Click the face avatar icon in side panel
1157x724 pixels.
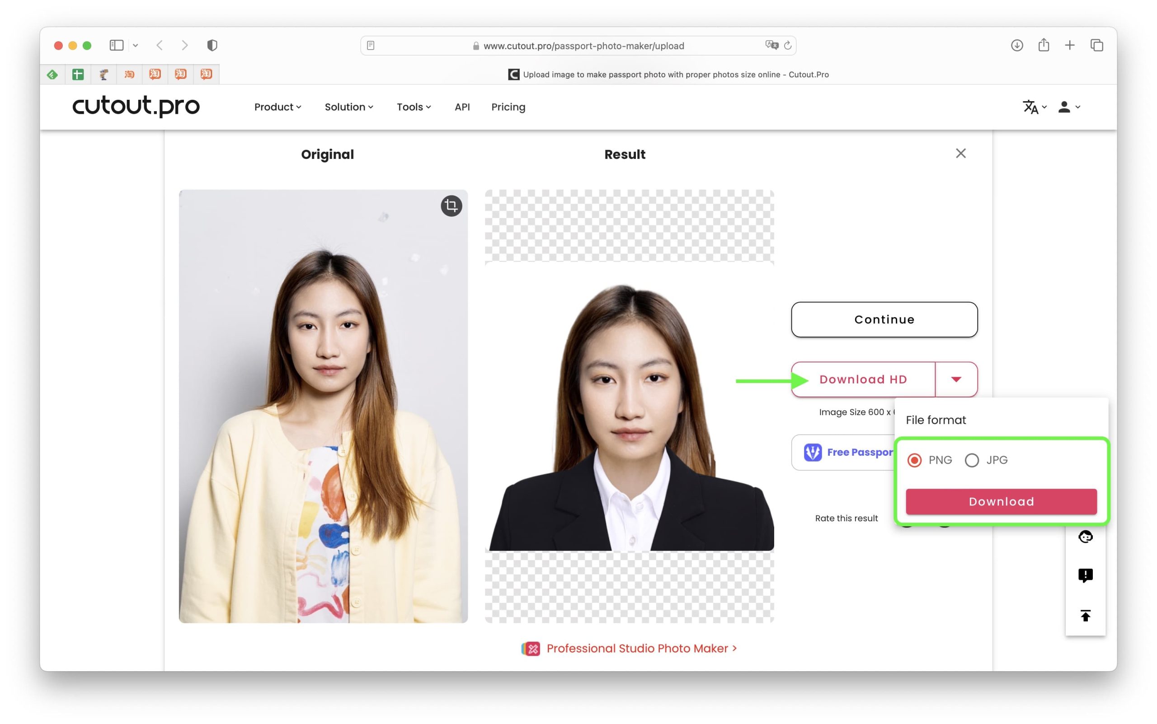pyautogui.click(x=1085, y=536)
